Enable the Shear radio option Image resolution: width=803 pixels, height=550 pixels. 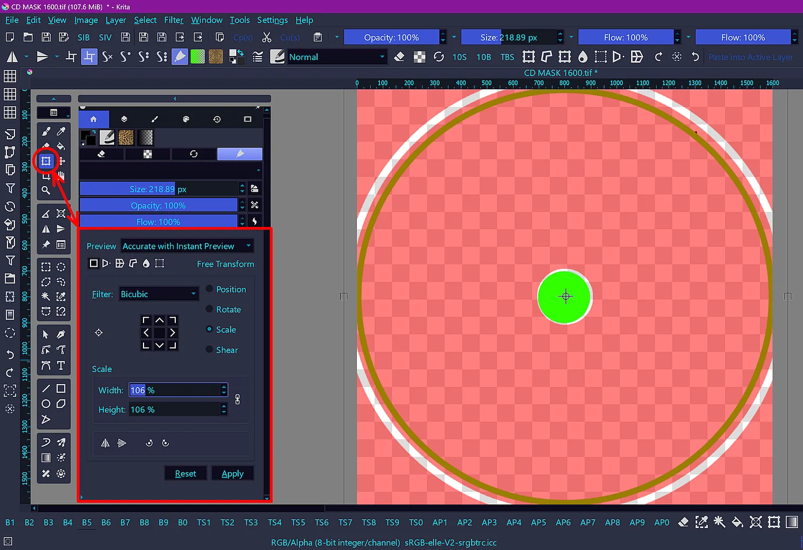(210, 350)
